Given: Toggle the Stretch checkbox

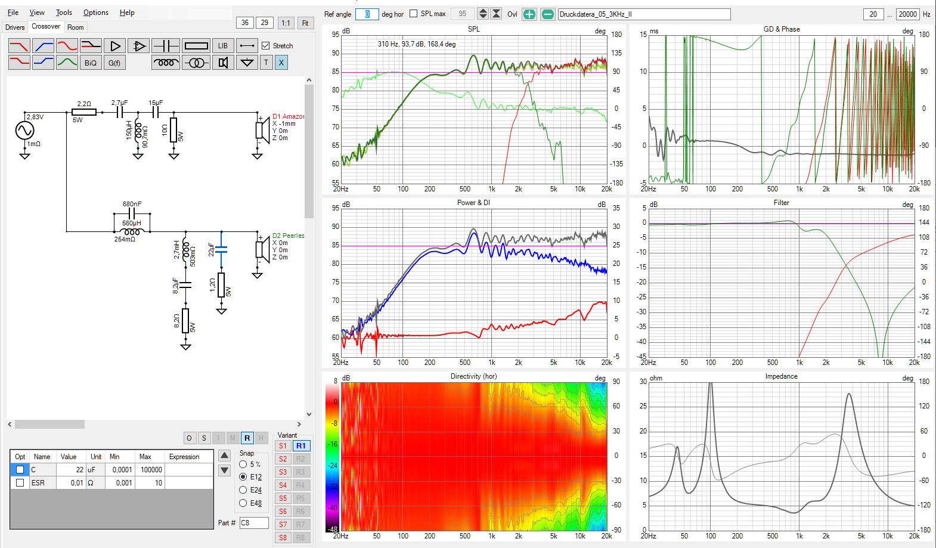Looking at the screenshot, I should (x=266, y=46).
